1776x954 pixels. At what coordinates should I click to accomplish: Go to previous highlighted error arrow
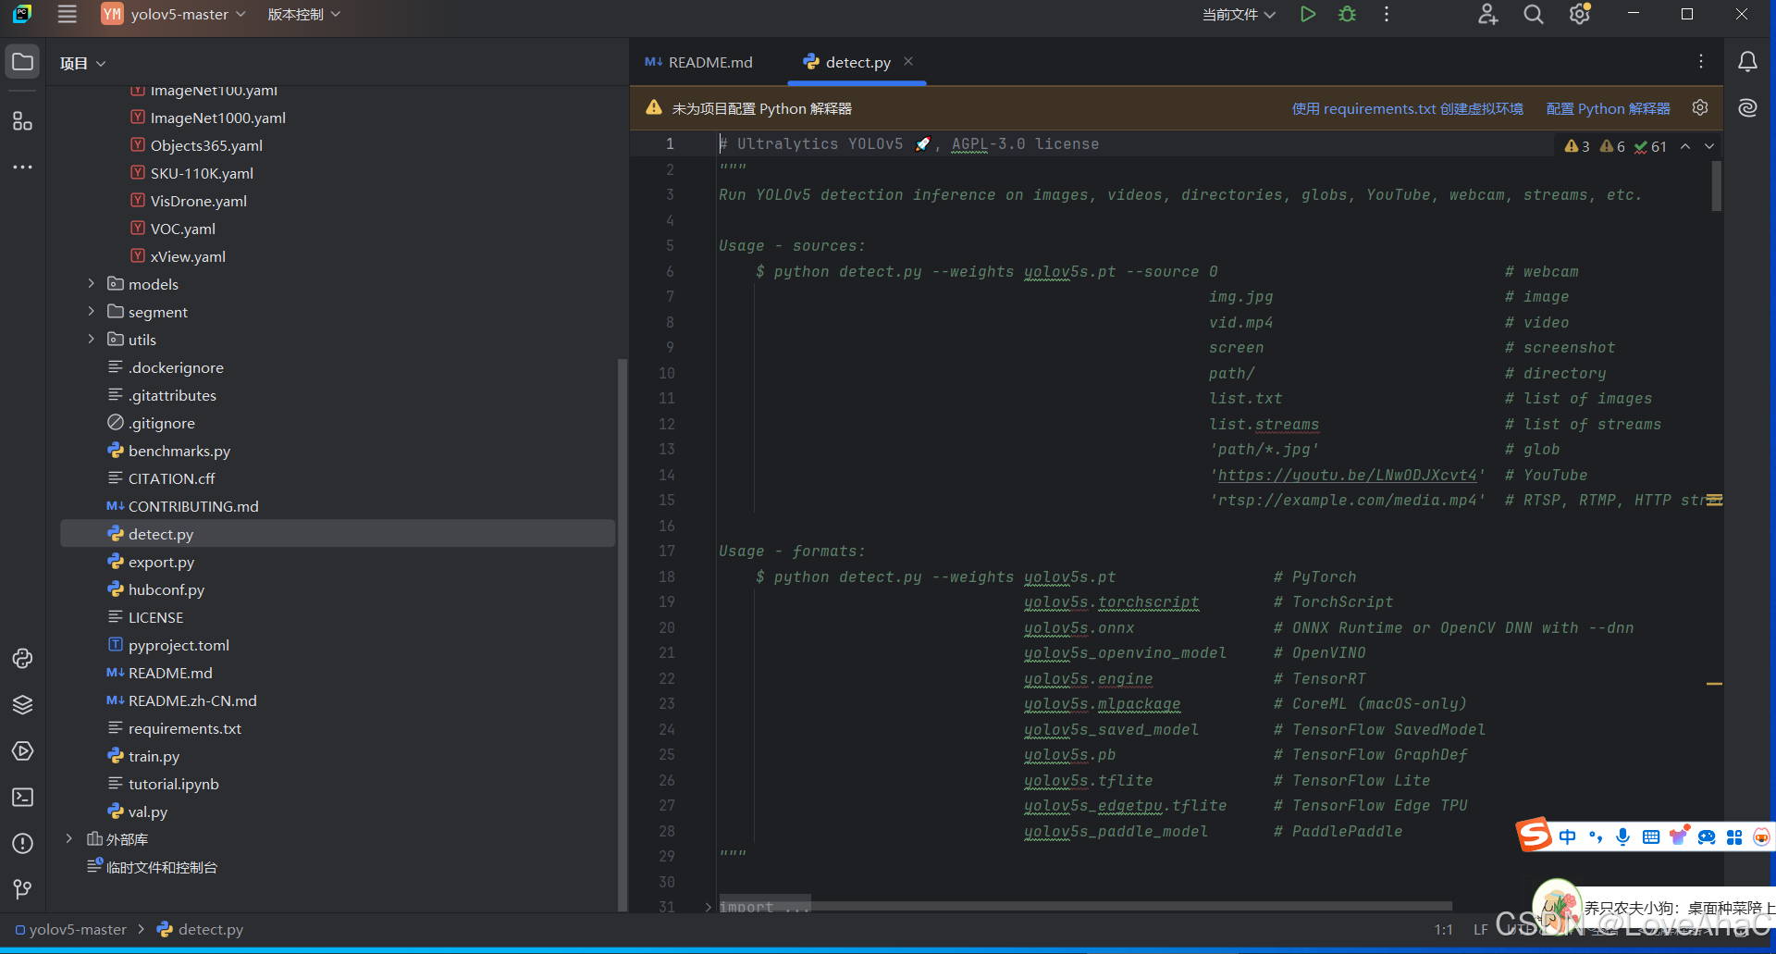(1685, 146)
